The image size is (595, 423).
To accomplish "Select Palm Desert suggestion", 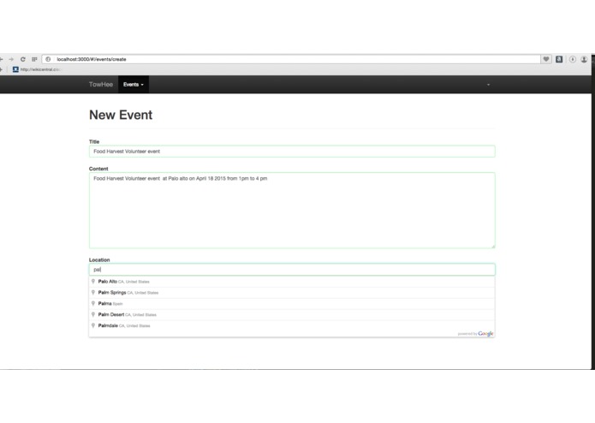I will pos(292,314).
